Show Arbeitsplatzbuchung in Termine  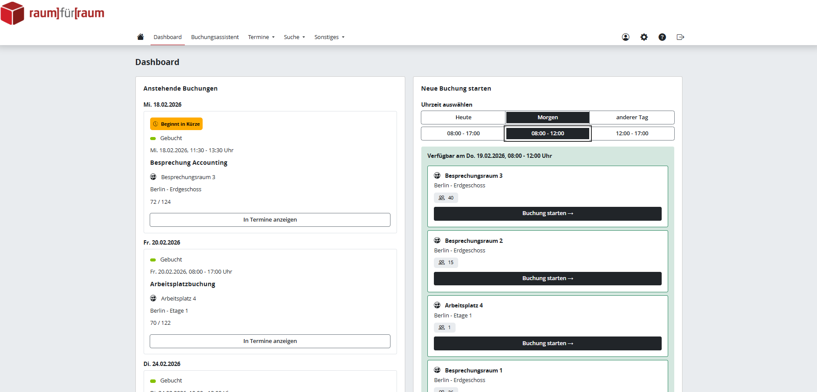(270, 341)
